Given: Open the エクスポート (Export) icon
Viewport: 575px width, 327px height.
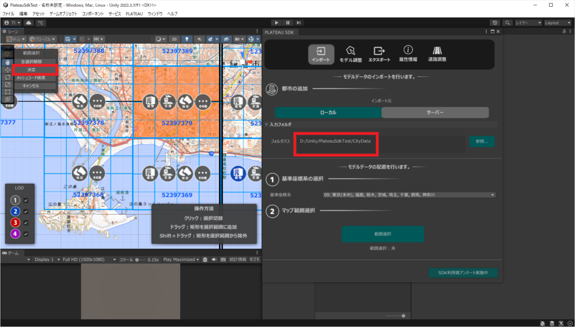Looking at the screenshot, I should coord(379,54).
